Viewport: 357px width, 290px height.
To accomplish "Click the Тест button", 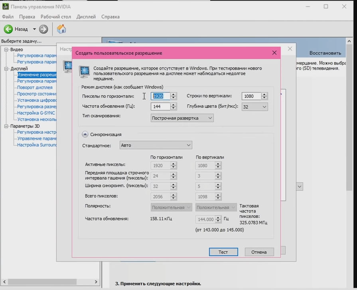I will [223, 252].
